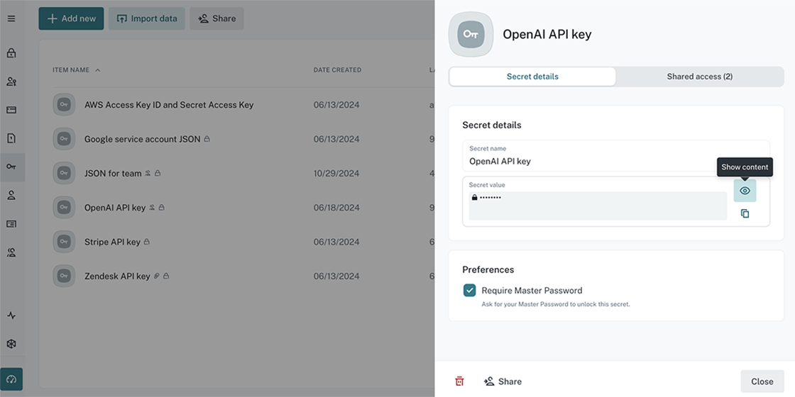The height and width of the screenshot is (397, 795).
Task: Select the credit card icon in sidebar
Action: tap(11, 110)
